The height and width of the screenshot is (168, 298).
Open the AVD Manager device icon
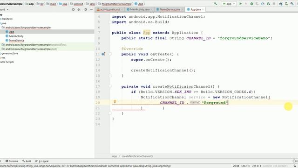tap(286, 4)
